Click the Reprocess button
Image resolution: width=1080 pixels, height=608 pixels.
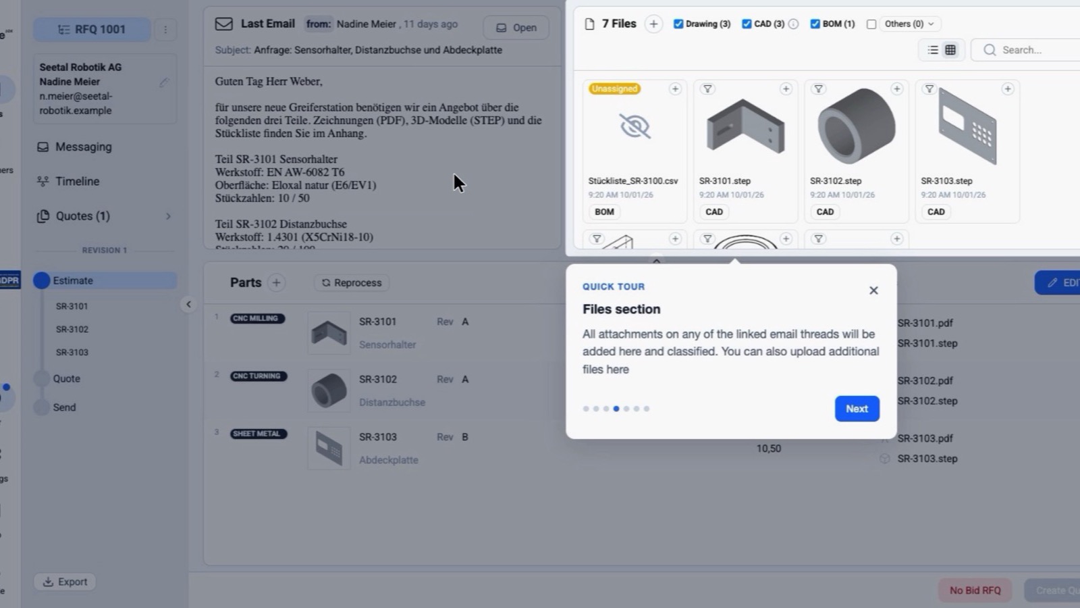[x=352, y=282]
